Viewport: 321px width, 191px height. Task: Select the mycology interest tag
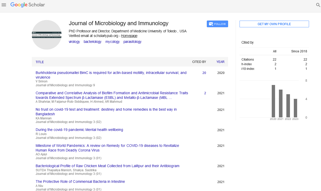point(112,42)
